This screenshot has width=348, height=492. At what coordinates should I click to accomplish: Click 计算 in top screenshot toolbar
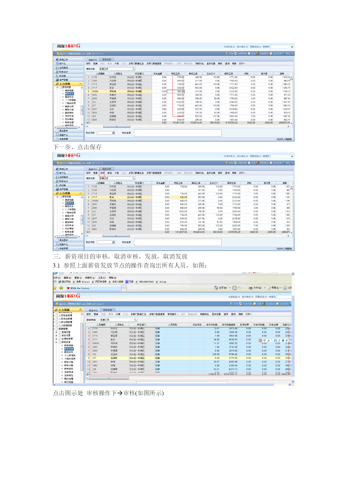tap(117, 64)
